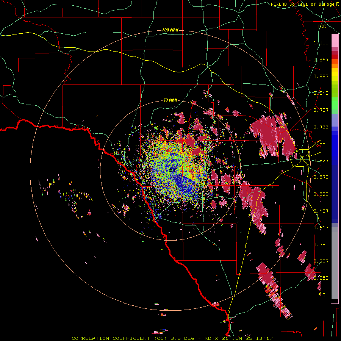This screenshot has height=341, width=341.
Task: Click the 0.627 legend value
Action: [x=321, y=161]
